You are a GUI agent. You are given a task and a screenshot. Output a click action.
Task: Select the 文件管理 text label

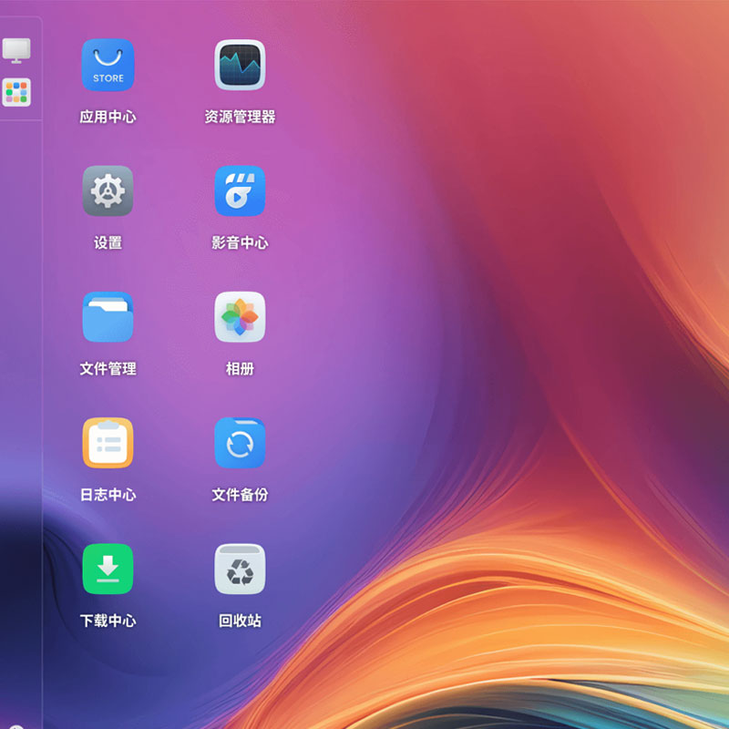coord(108,369)
